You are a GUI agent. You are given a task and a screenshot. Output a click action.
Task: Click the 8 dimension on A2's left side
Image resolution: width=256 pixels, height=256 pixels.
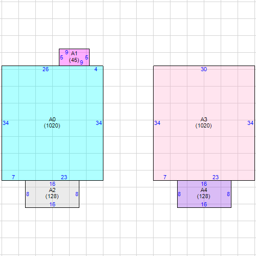pos(28,194)
